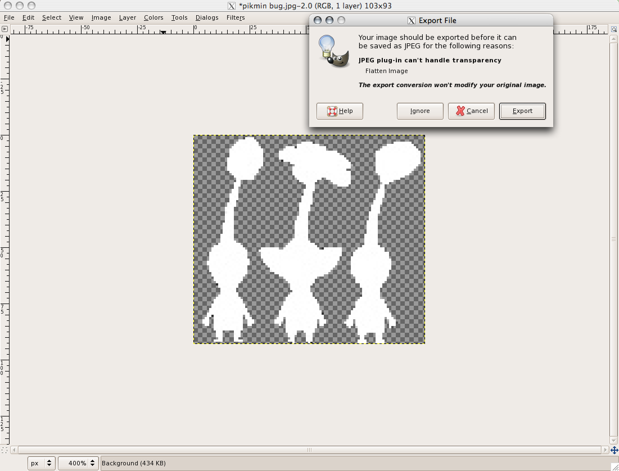619x471 pixels.
Task: Toggle zoom-on-resize magnifier icon at the ruler corner
Action: tap(614, 29)
